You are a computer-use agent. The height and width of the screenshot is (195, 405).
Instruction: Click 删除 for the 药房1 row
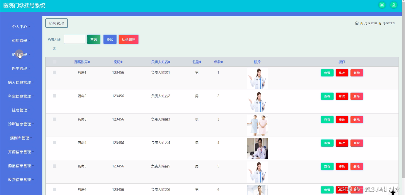click(x=357, y=73)
